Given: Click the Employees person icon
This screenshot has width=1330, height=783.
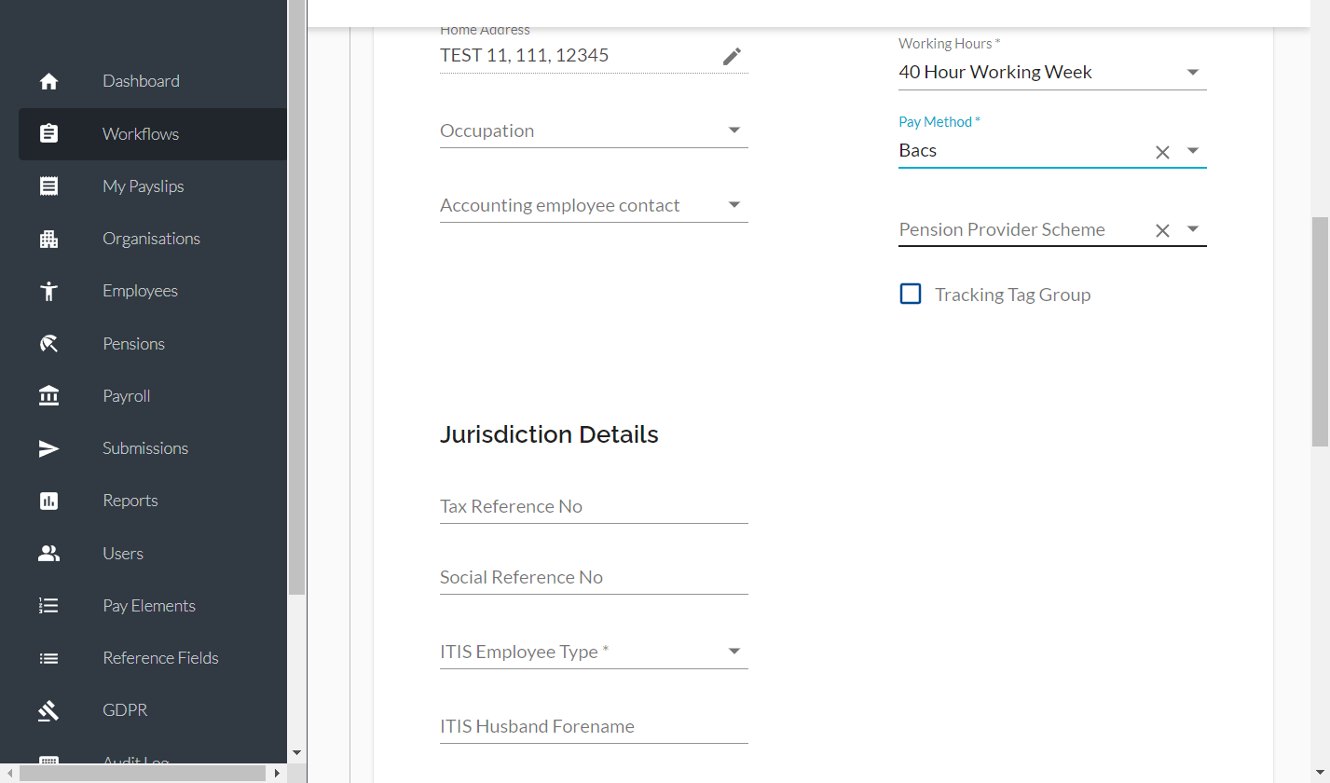Looking at the screenshot, I should point(49,291).
